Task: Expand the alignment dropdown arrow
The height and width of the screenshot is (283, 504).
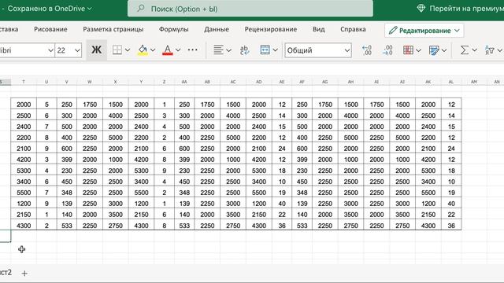Action: (x=228, y=50)
